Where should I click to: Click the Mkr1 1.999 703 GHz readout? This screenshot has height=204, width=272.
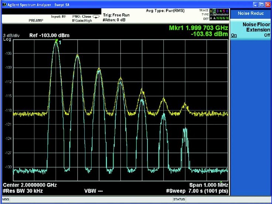coord(198,28)
